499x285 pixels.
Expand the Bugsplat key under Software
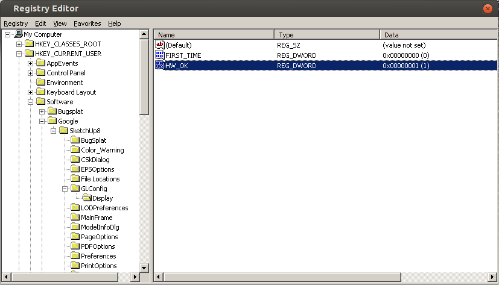click(x=42, y=111)
